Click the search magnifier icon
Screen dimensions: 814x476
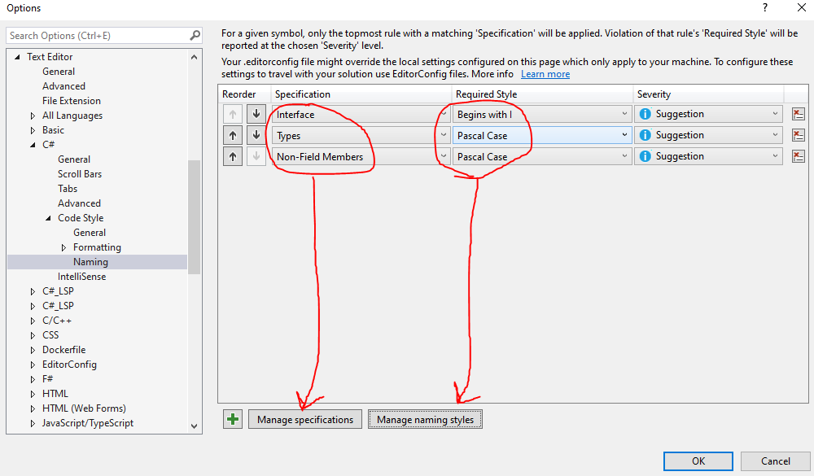tap(195, 35)
